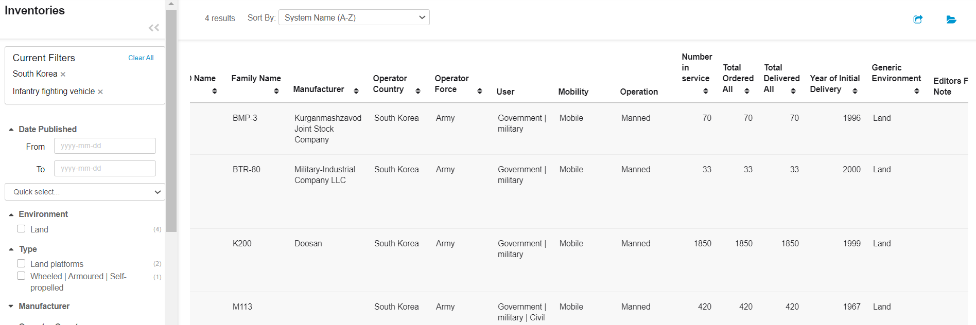
Task: Enable the Land platforms type filter
Action: pyautogui.click(x=21, y=263)
